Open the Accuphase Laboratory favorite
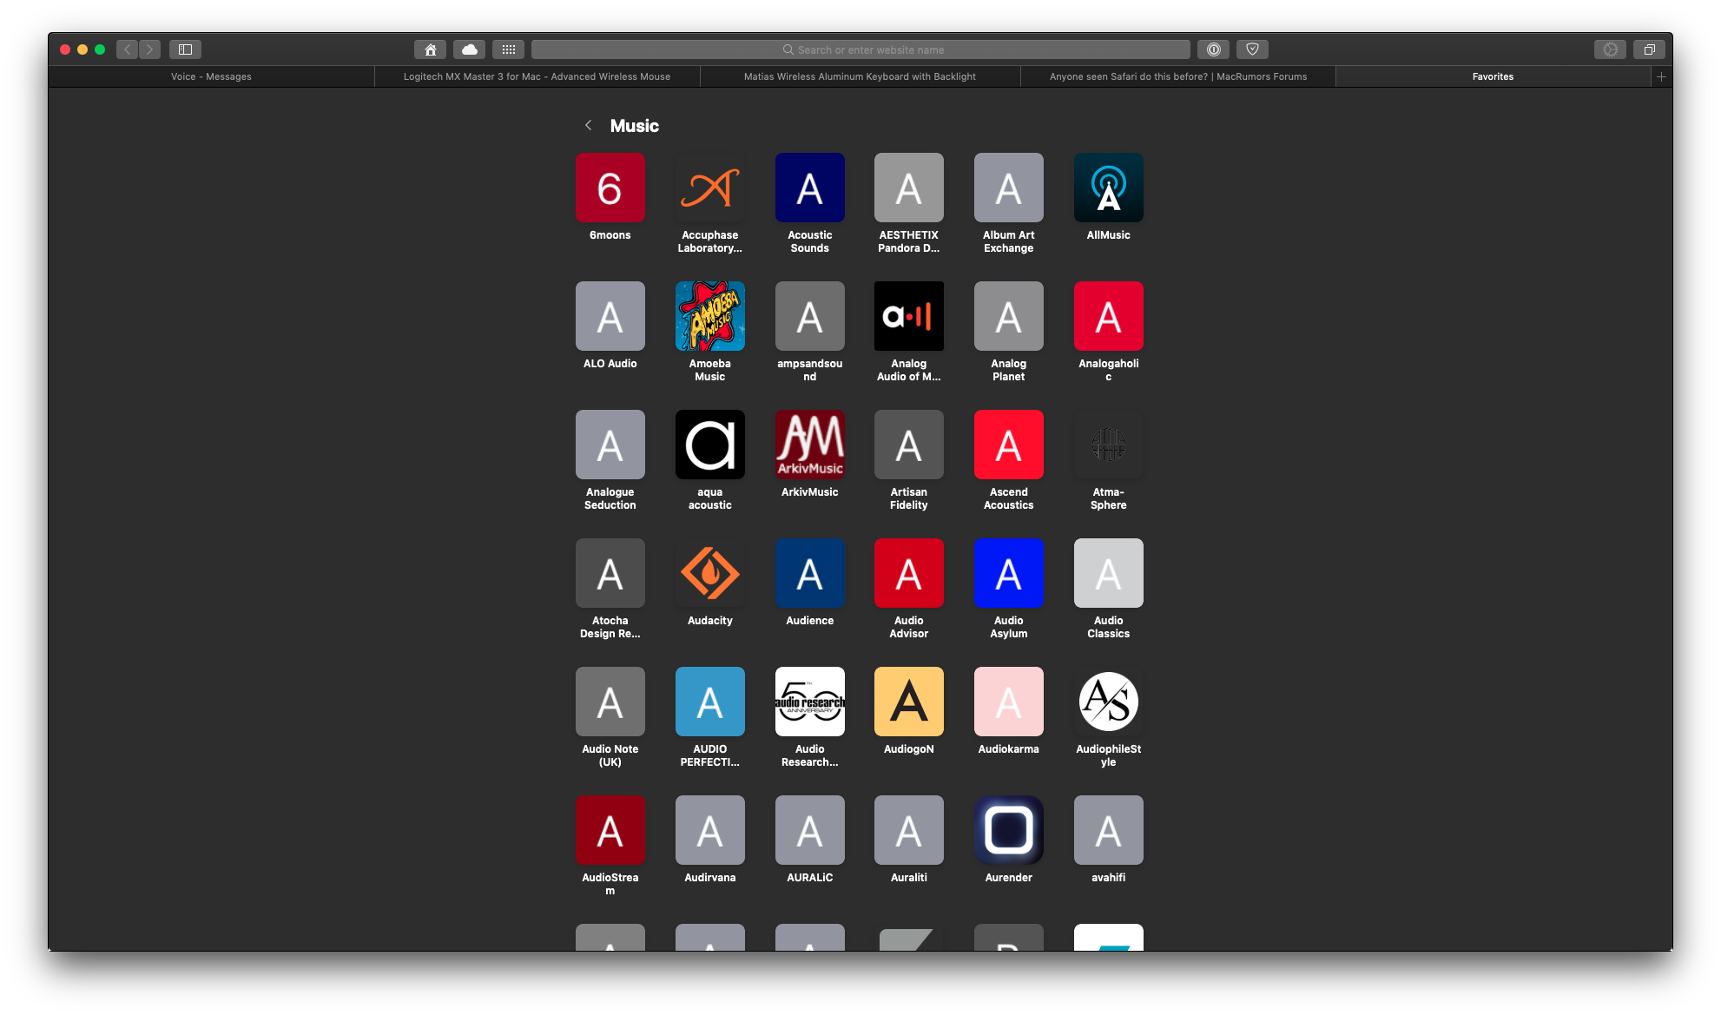 point(709,188)
